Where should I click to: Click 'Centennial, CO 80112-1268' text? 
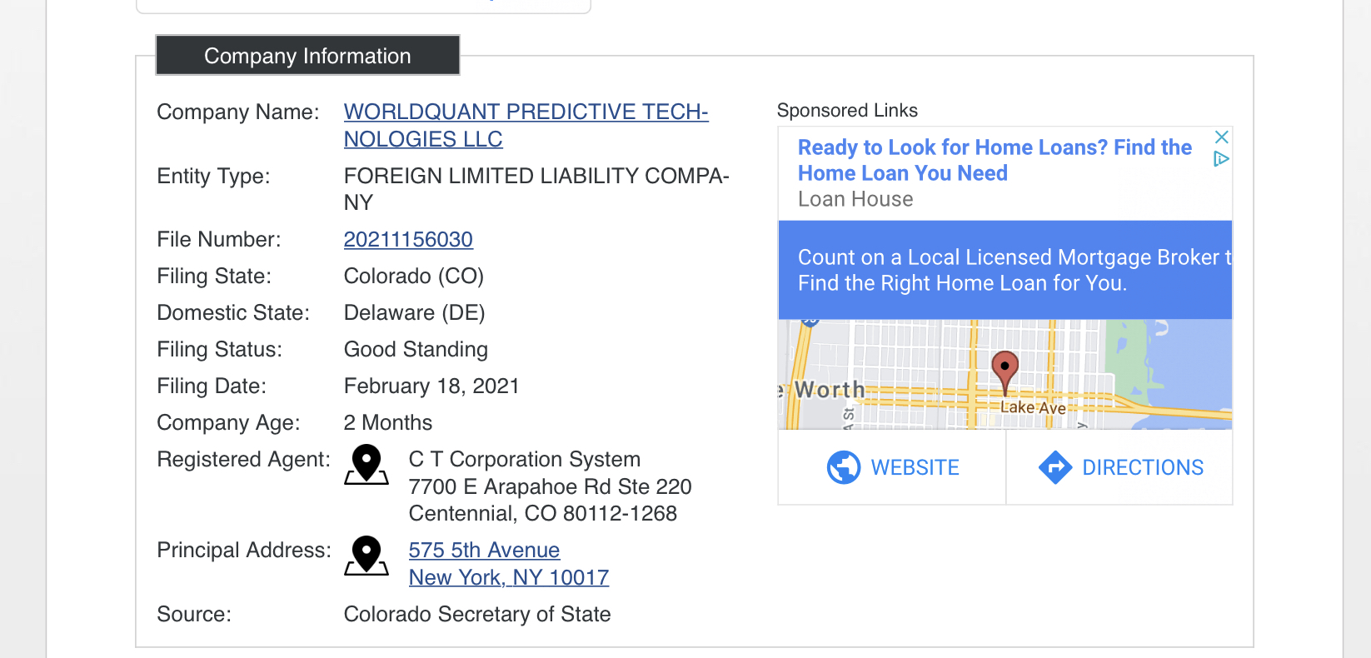point(542,513)
